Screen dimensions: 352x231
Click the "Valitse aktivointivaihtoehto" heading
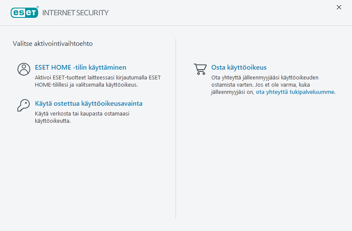[53, 43]
